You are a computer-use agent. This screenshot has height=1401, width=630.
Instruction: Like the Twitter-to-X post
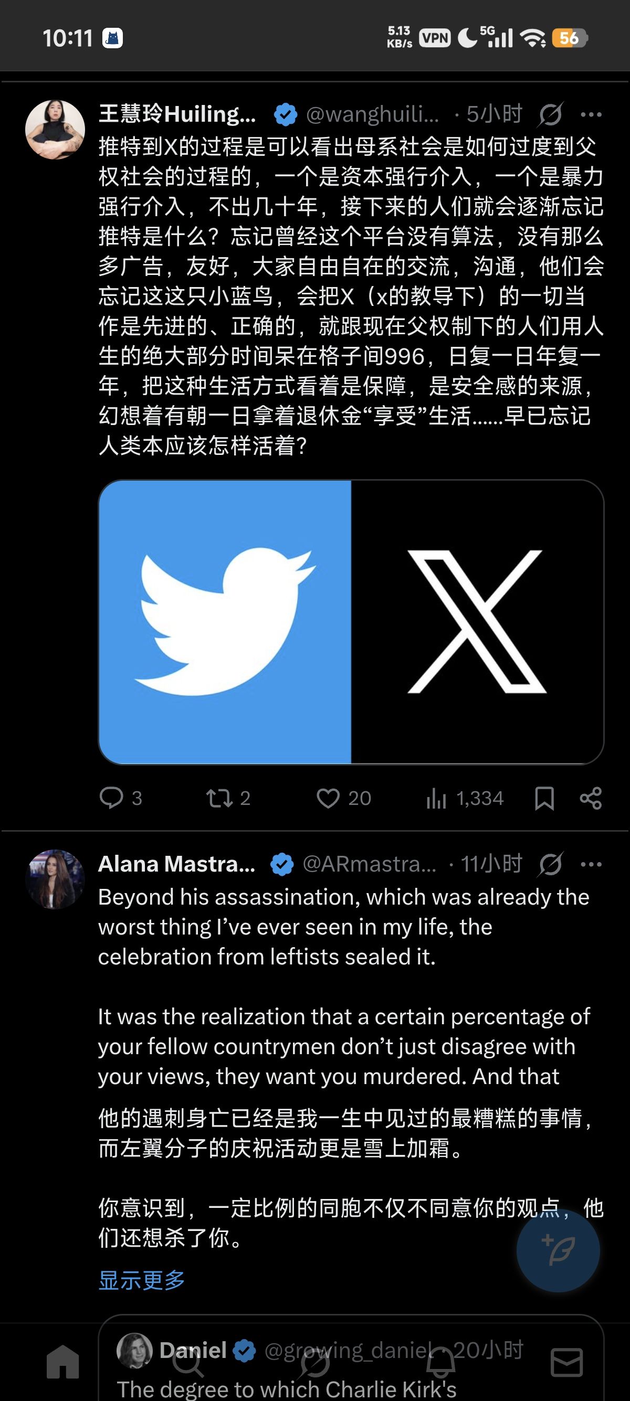[x=328, y=798]
